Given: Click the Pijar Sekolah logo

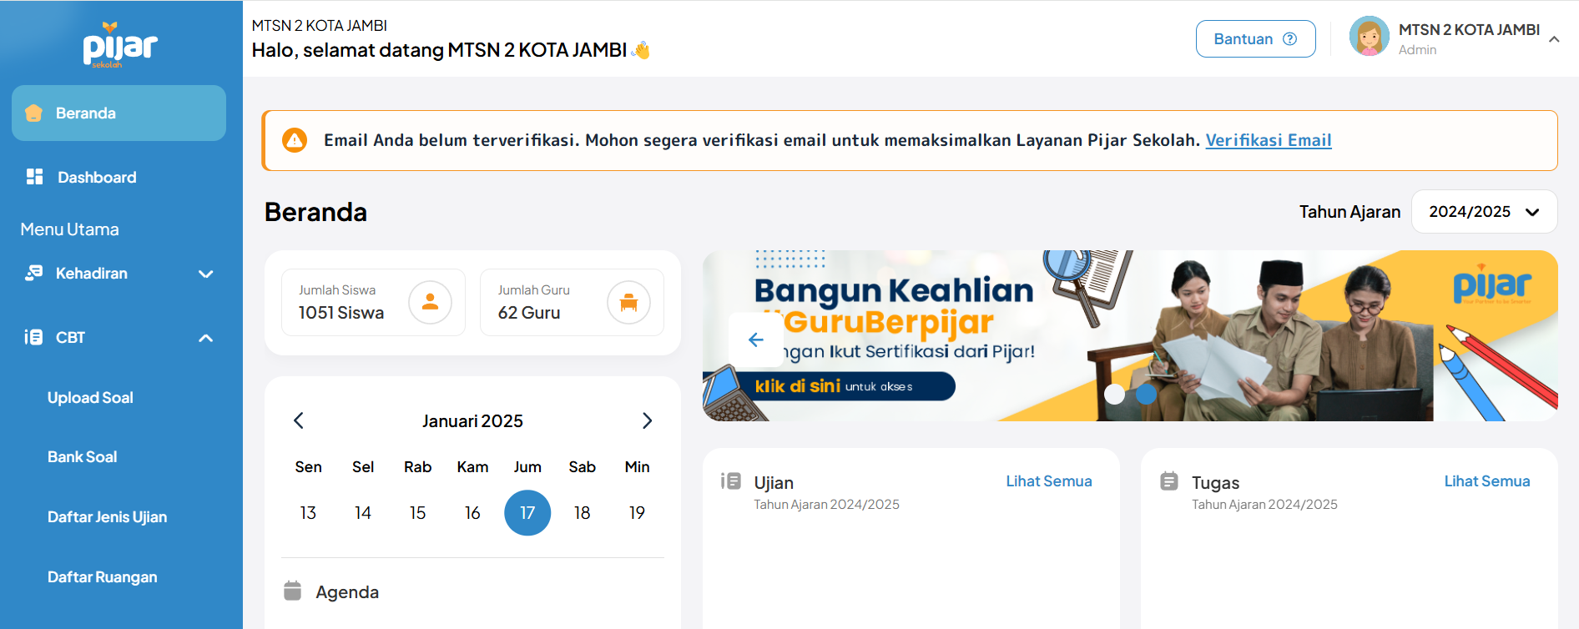Looking at the screenshot, I should 120,45.
